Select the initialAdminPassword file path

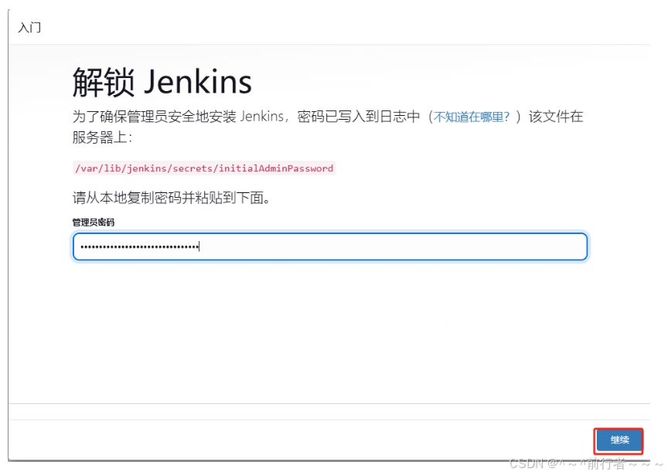204,168
